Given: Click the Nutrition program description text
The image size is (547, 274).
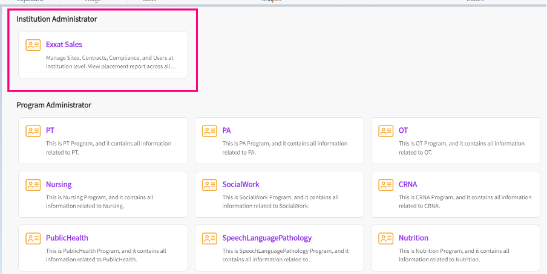Looking at the screenshot, I should [454, 255].
